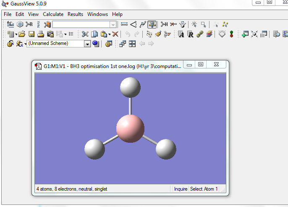
Task: Open Connection Editor chain-link icon
Action: click(x=200, y=34)
